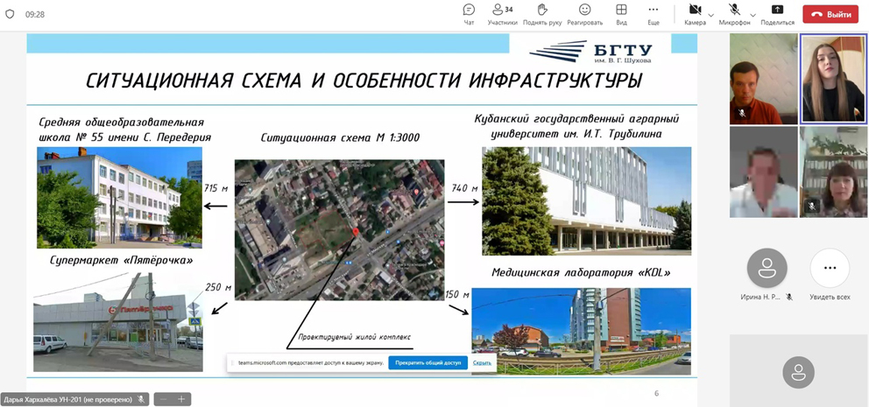The image size is (869, 407).
Task: Open the Chat panel
Action: pyautogui.click(x=469, y=14)
